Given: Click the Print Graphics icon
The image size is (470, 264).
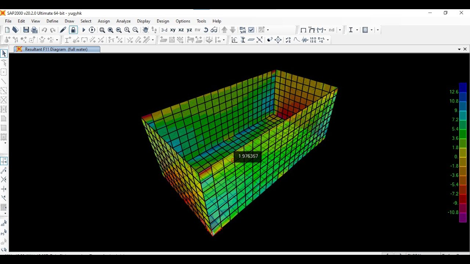Looking at the screenshot, I should coord(35,30).
